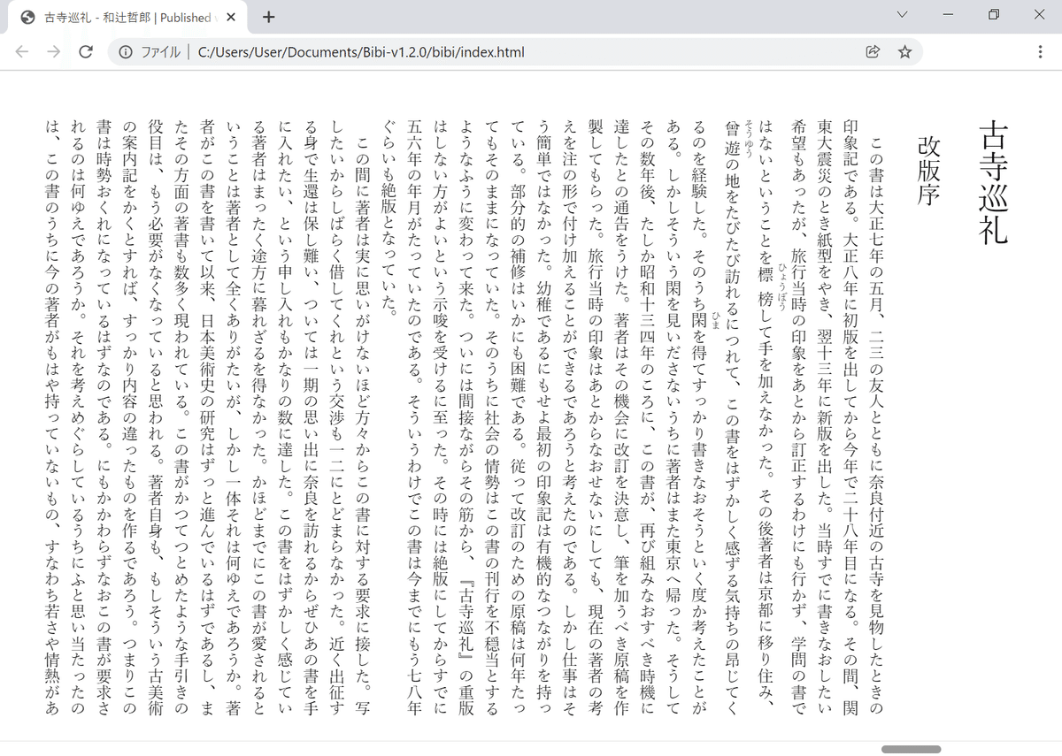Image resolution: width=1062 pixels, height=756 pixels.
Task: Click the ファイル label in the address bar
Action: tap(161, 52)
